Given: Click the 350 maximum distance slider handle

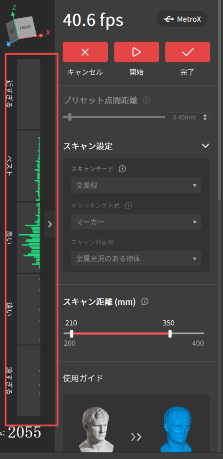Looking at the screenshot, I should 170,333.
